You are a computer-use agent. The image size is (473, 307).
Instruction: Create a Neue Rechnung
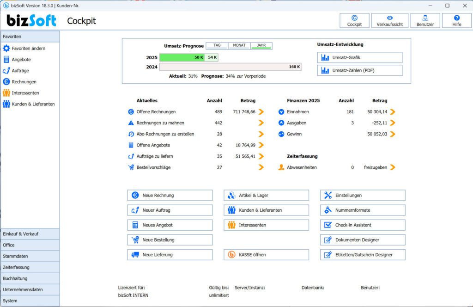[170, 195]
